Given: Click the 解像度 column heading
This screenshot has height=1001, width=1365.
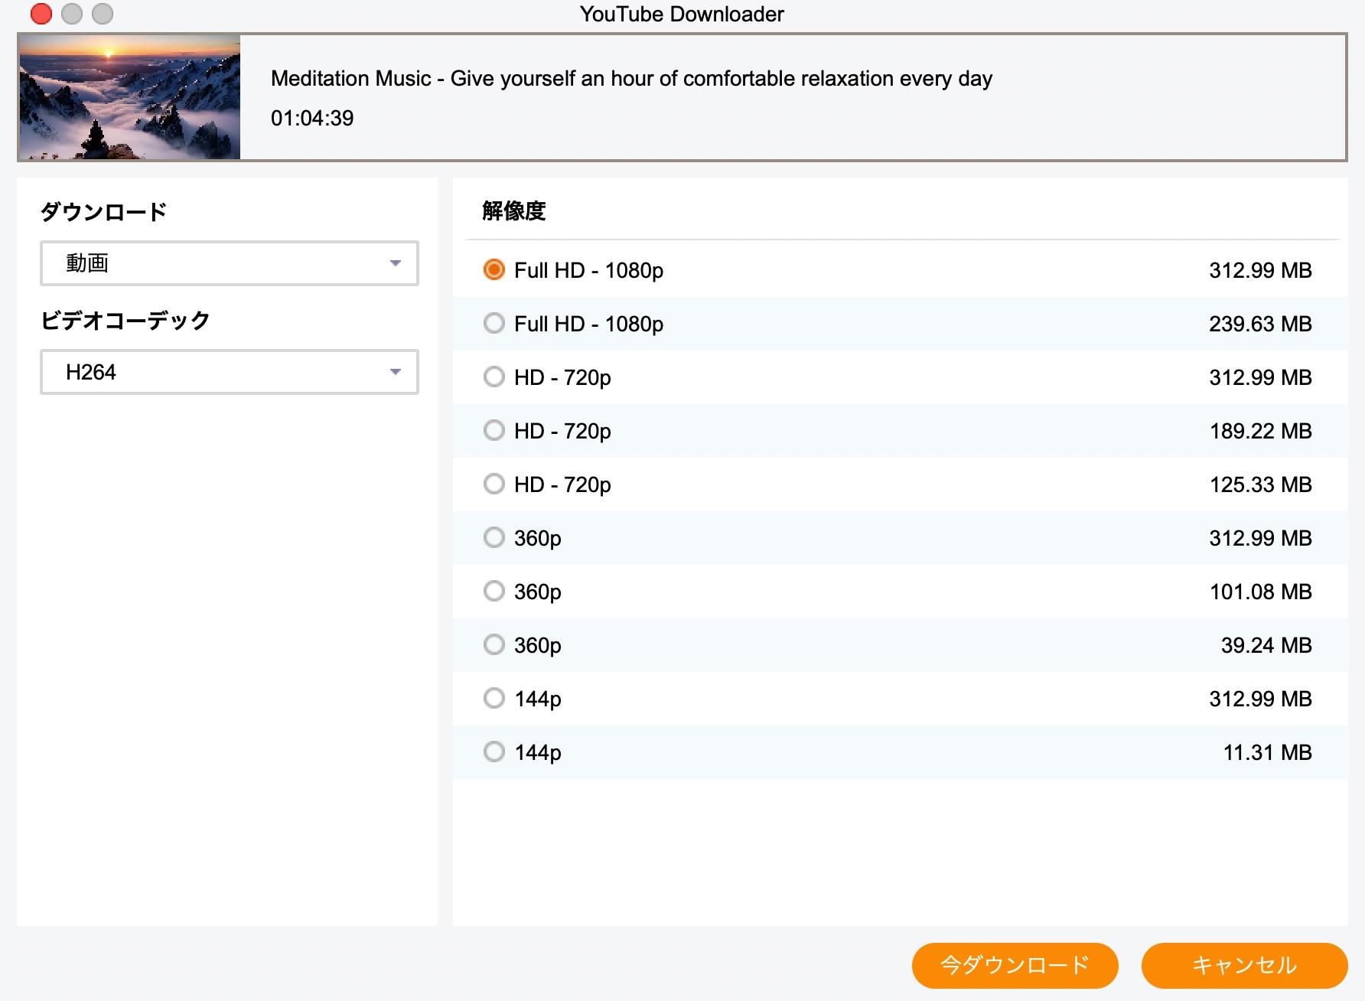Looking at the screenshot, I should (x=514, y=211).
